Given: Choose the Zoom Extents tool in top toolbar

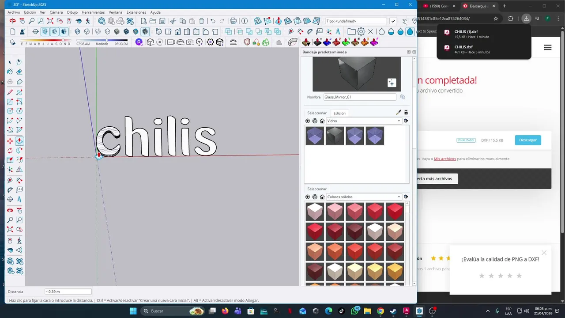Looking at the screenshot, I should tap(50, 21).
